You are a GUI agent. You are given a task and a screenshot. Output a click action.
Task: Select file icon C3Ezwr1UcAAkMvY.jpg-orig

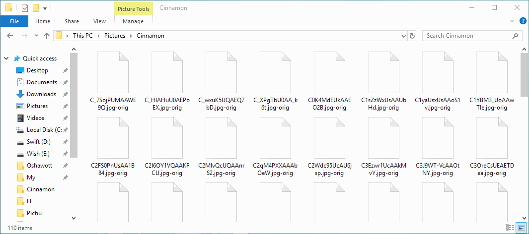383,138
